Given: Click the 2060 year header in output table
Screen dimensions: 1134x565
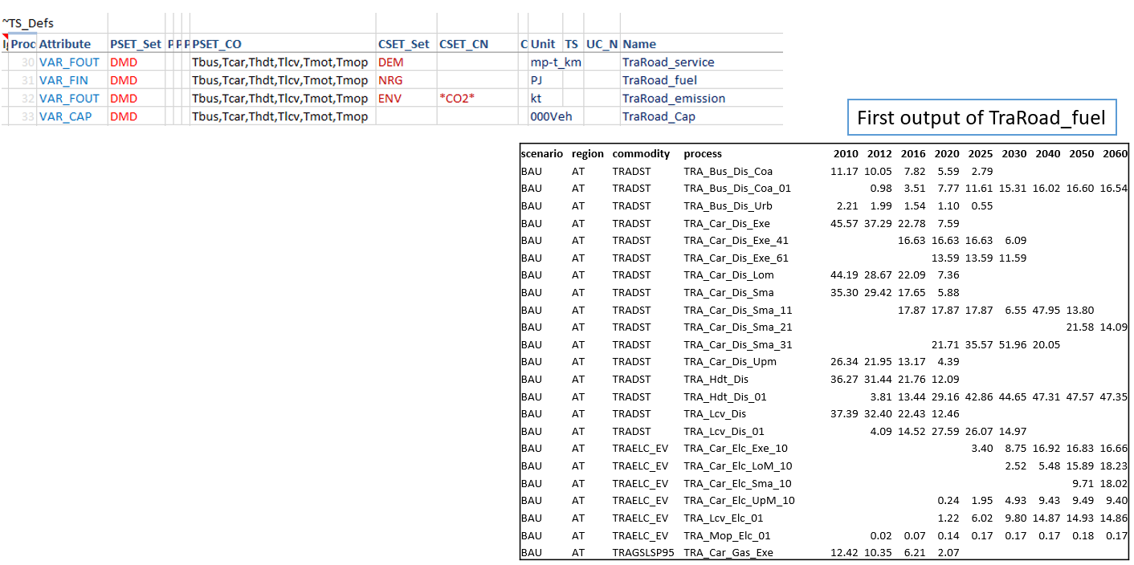Looking at the screenshot, I should pos(1115,153).
